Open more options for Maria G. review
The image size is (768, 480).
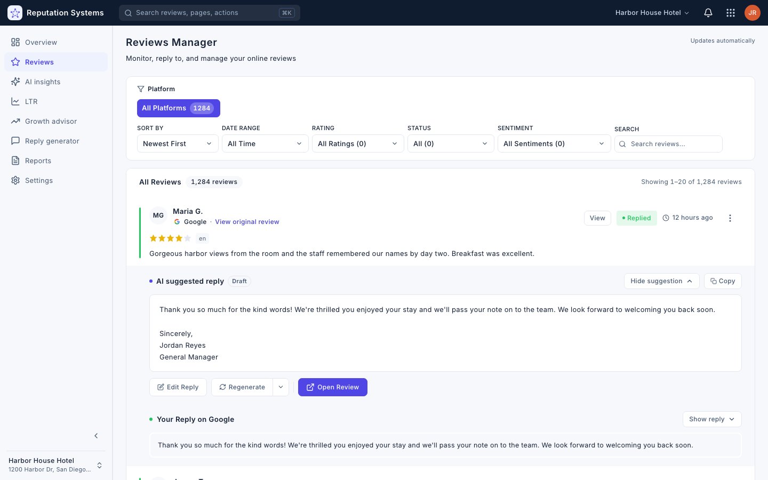(x=730, y=218)
